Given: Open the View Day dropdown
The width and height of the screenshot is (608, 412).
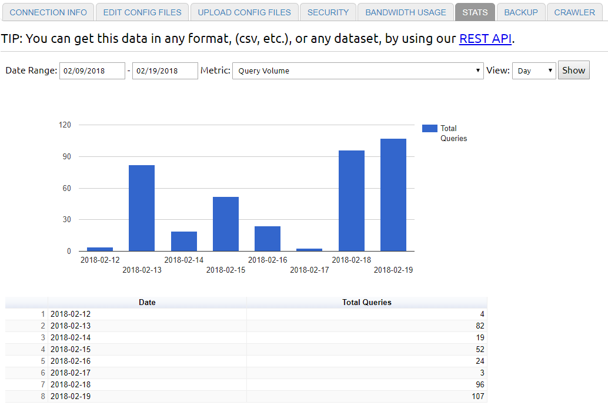Looking at the screenshot, I should point(533,71).
